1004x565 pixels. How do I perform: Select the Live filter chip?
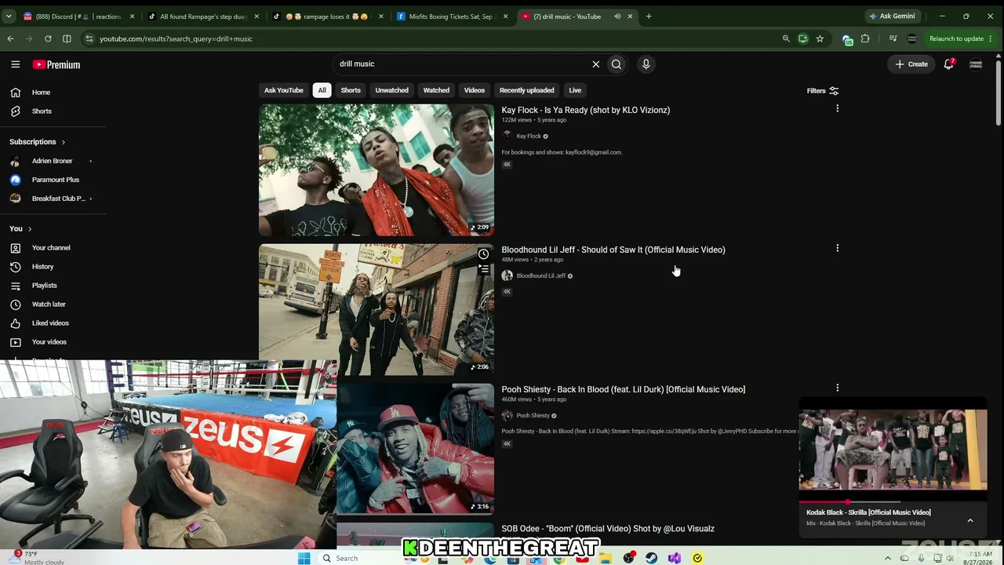(575, 90)
